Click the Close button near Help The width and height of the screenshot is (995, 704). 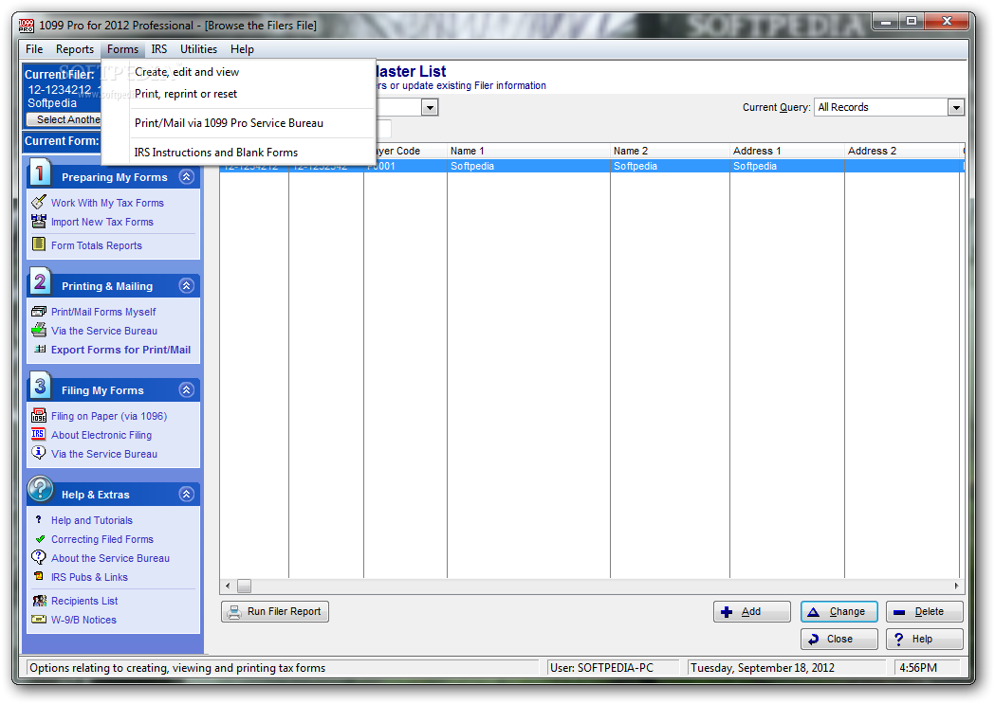tap(838, 639)
